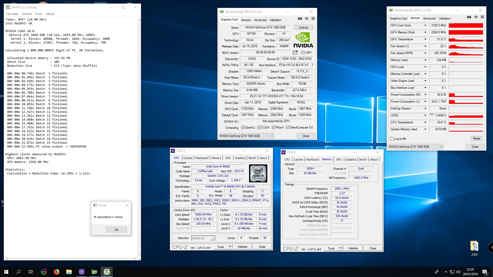493x277 pixels.
Task: Open Calculate menu in GPUPI
Action: [x=12, y=14]
